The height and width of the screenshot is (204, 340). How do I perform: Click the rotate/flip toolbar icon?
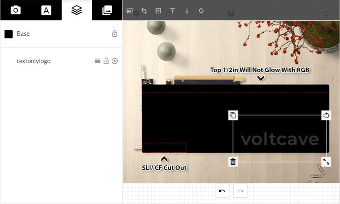coord(201,11)
